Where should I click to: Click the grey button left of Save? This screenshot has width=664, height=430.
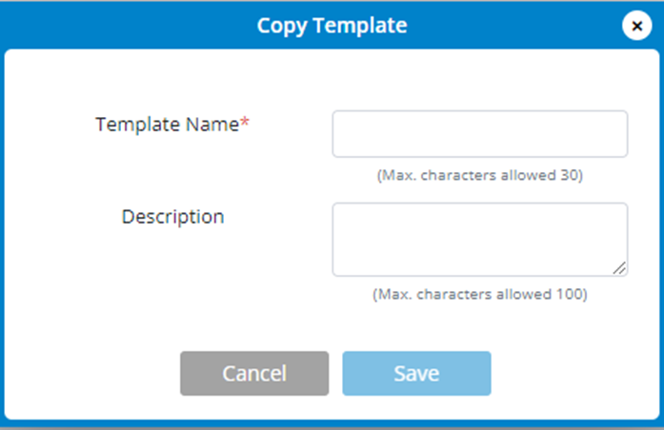(254, 373)
